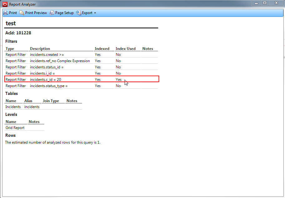285x198 pixels.
Task: Select the 'incidents' alias cell
Action: [32, 107]
